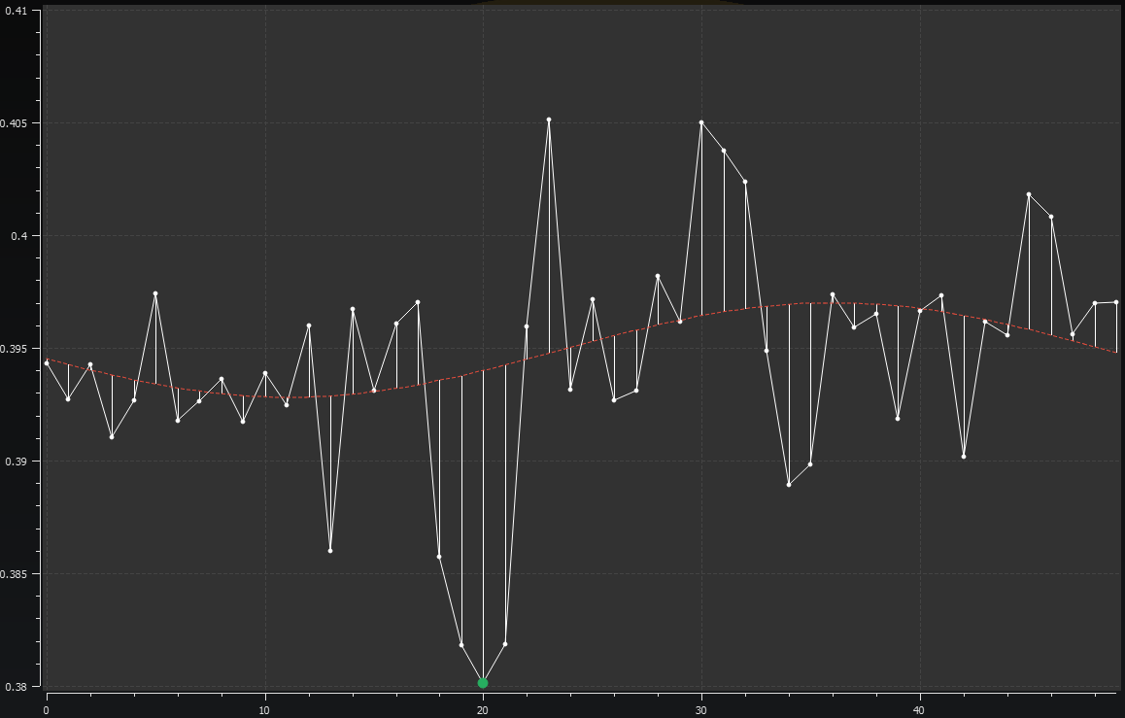Select the data point at x=46

pyautogui.click(x=1051, y=217)
